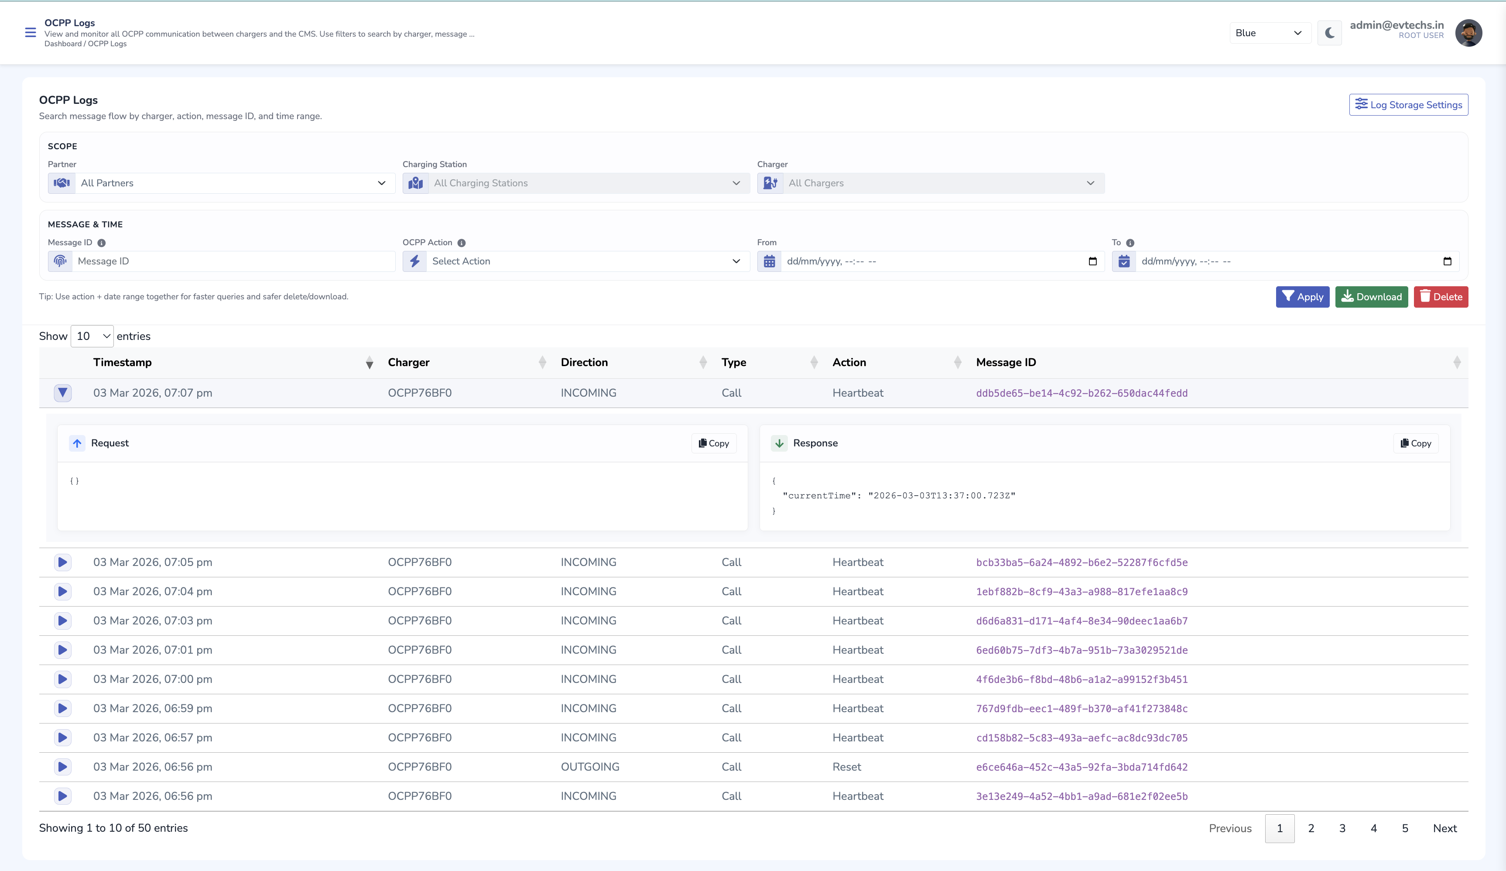Open Log Storage Settings
Viewport: 1506px width, 871px height.
(x=1408, y=105)
